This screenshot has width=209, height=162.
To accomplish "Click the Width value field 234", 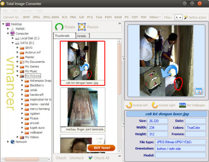I will coord(158,127).
